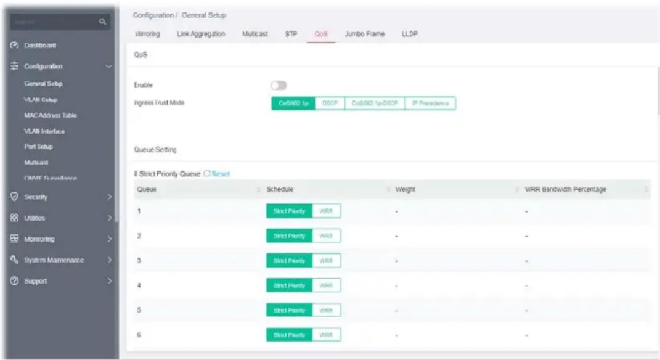Set queue 4 to Strict Priority
The width and height of the screenshot is (660, 360).
coord(289,285)
